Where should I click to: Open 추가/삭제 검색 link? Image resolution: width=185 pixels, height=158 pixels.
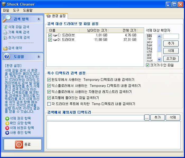(x=19, y=38)
